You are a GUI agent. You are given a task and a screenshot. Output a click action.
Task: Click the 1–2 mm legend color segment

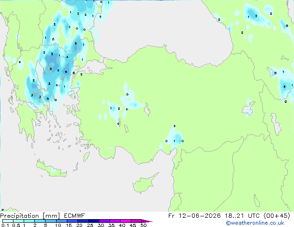click(x=29, y=221)
